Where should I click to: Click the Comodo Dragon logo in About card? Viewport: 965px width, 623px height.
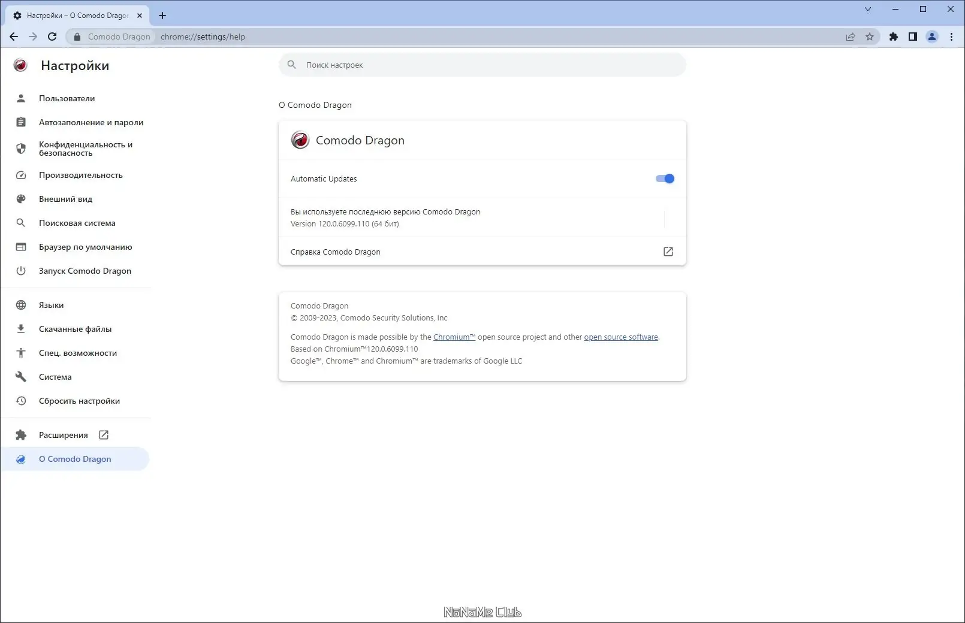300,140
